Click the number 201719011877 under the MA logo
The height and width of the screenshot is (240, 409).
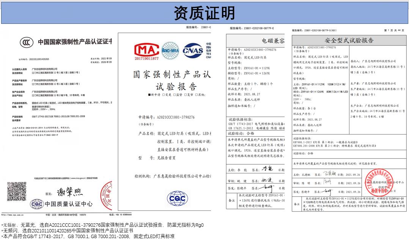click(x=146, y=59)
